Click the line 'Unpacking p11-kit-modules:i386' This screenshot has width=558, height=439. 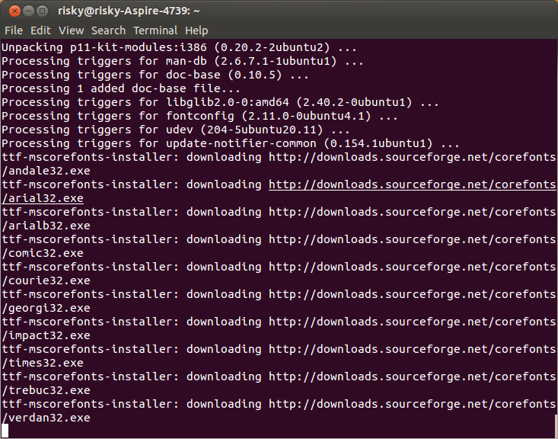coord(179,47)
